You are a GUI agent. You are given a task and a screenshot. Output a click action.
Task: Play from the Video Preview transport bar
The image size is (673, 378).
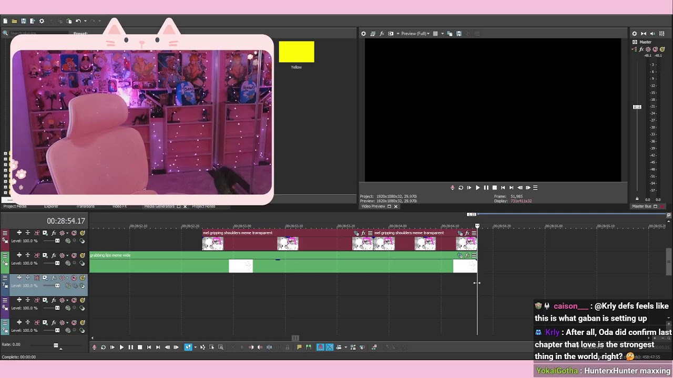(477, 187)
